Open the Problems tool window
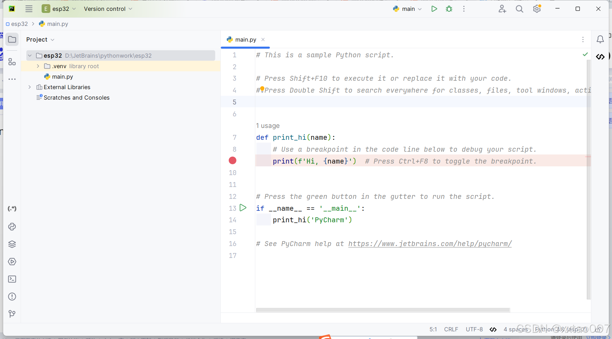Viewport: 612px width, 339px height. click(x=12, y=297)
